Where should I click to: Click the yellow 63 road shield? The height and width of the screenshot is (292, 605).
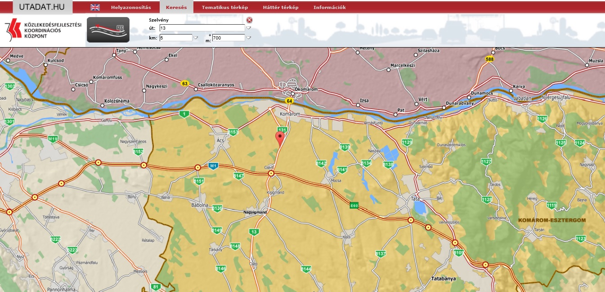184,83
